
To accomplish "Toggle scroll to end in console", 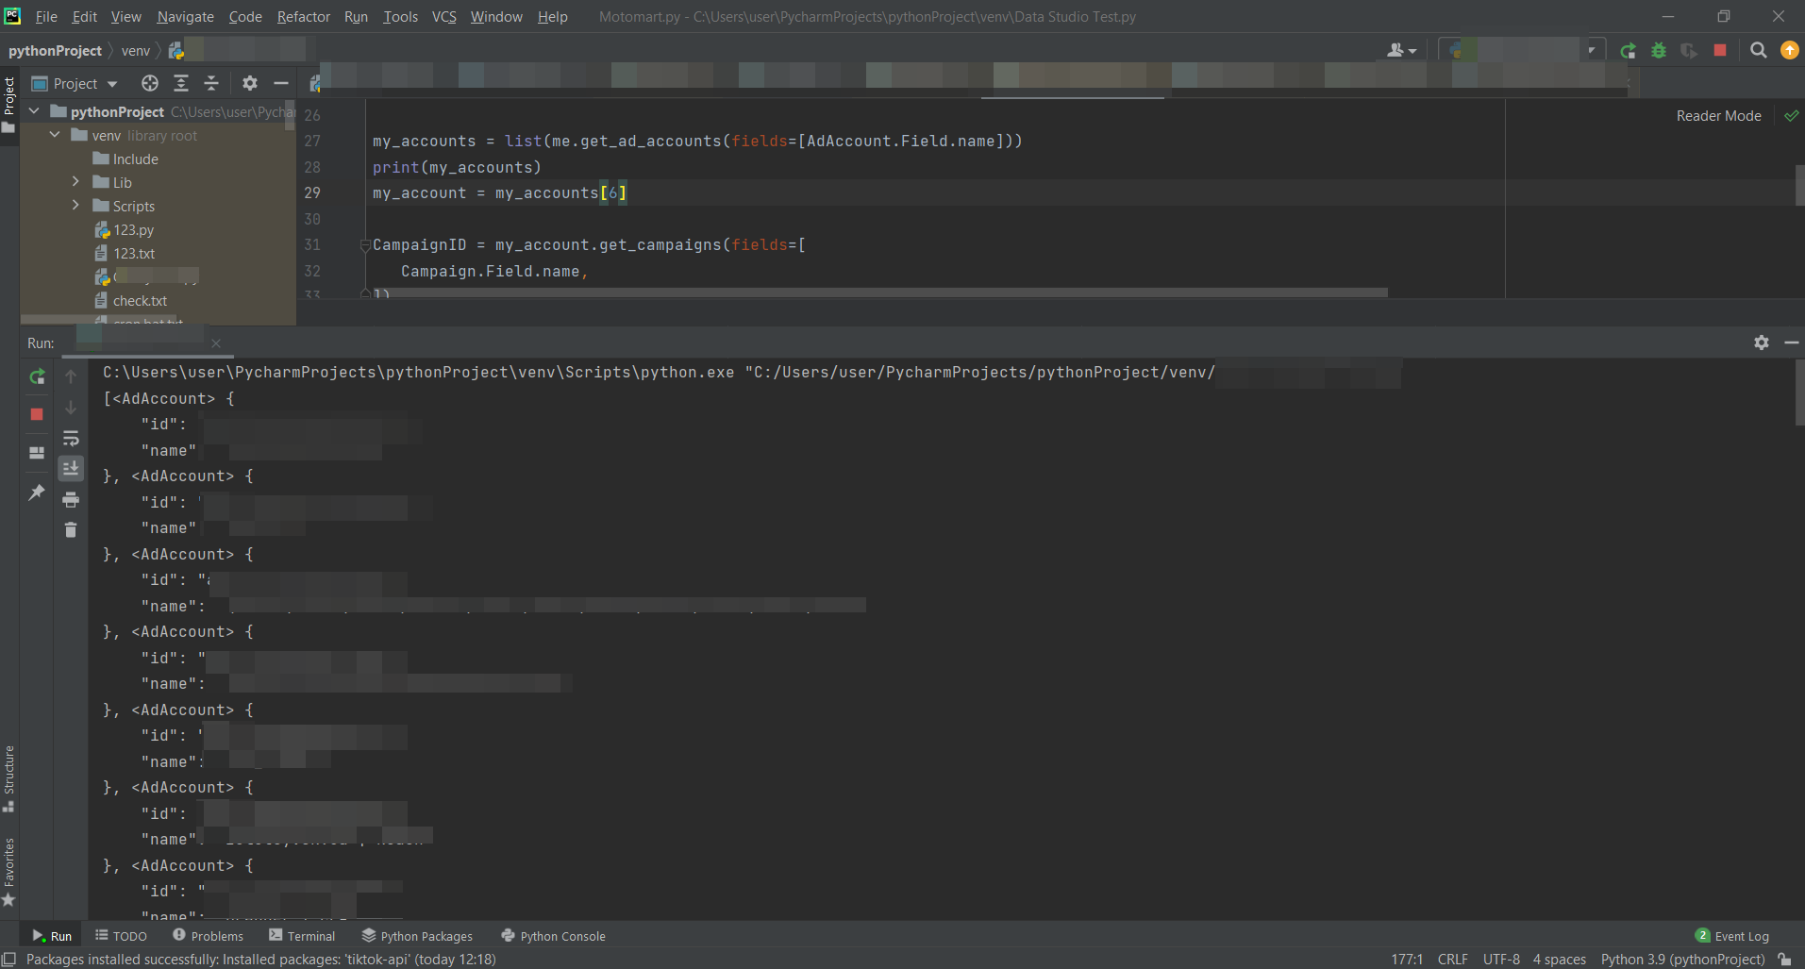I will (71, 469).
